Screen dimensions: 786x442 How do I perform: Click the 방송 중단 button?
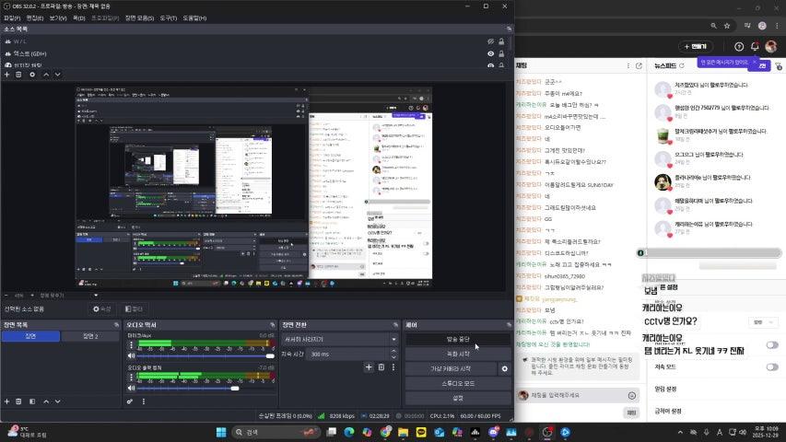[x=457, y=339]
